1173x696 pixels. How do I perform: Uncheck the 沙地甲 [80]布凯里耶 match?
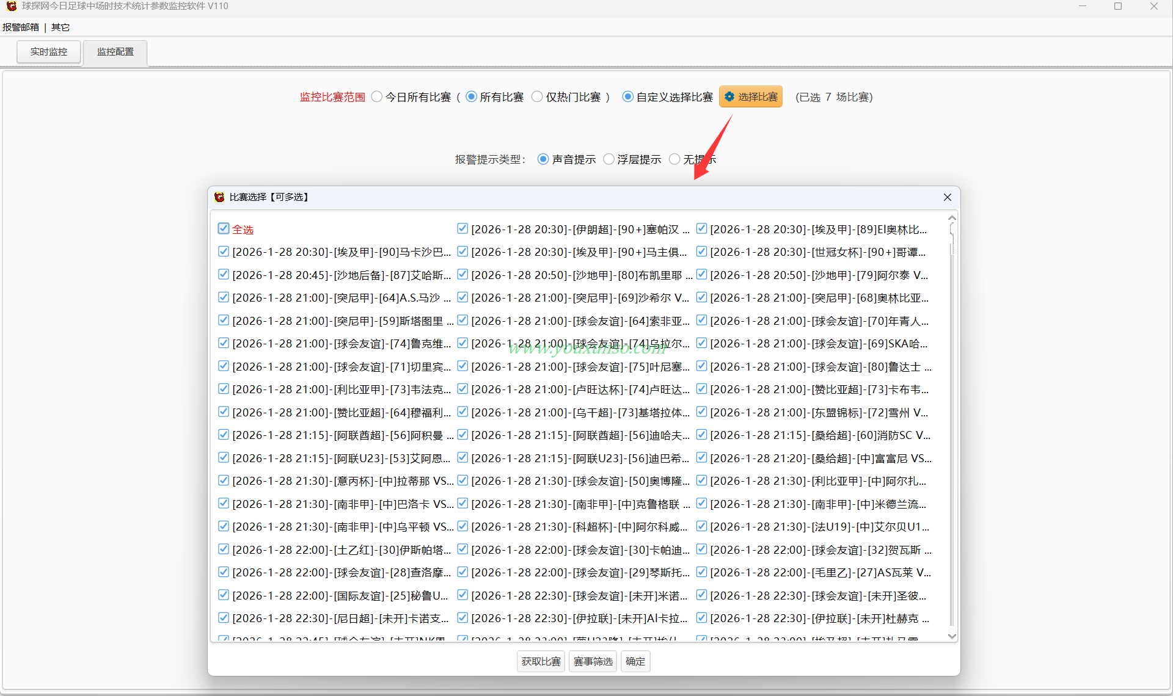point(462,275)
